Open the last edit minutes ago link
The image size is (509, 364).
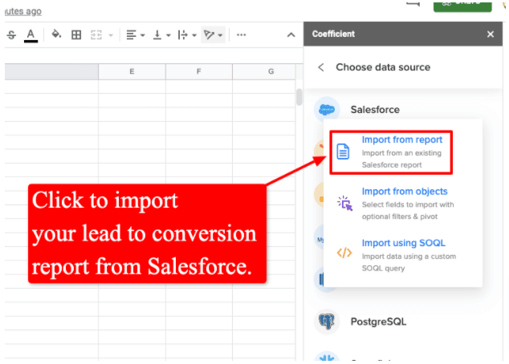(23, 11)
